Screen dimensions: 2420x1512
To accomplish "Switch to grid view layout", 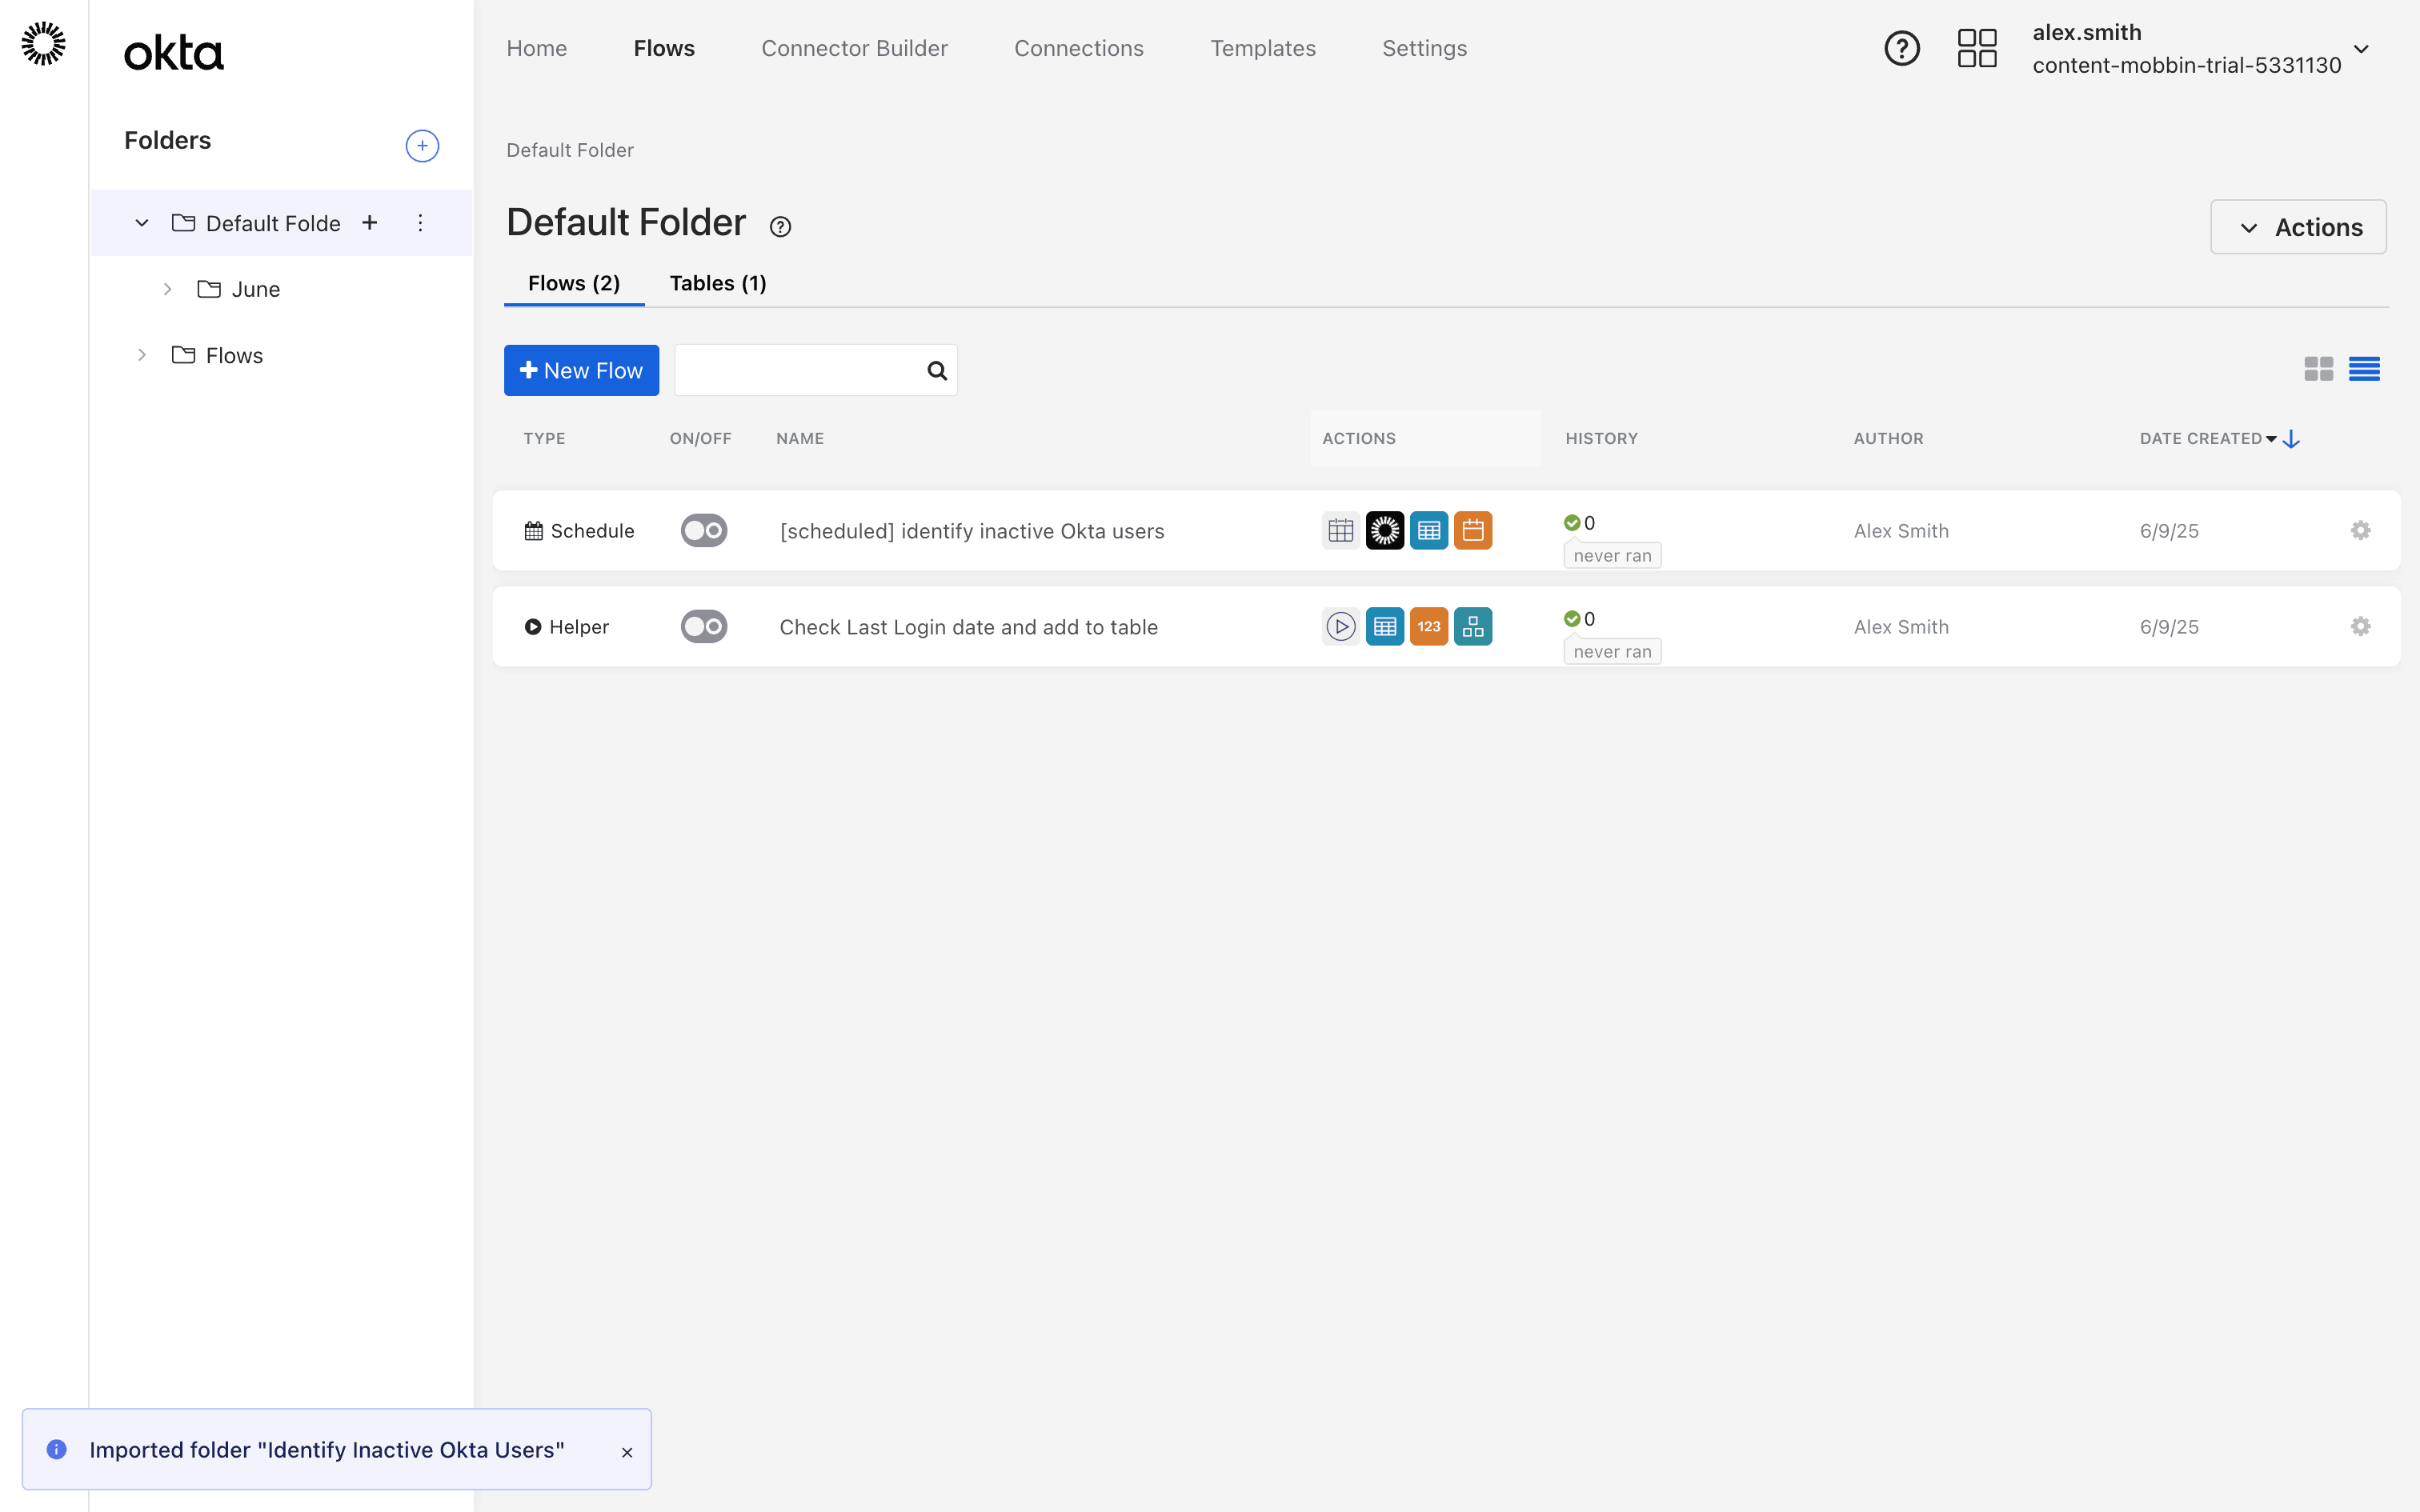I will tap(2318, 369).
